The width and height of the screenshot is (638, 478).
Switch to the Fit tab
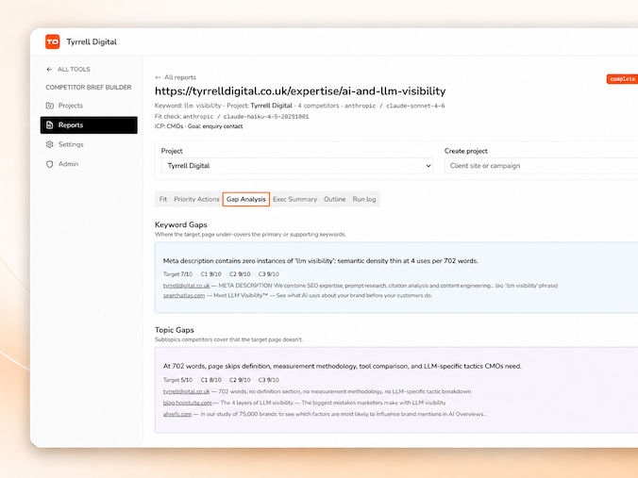(163, 199)
